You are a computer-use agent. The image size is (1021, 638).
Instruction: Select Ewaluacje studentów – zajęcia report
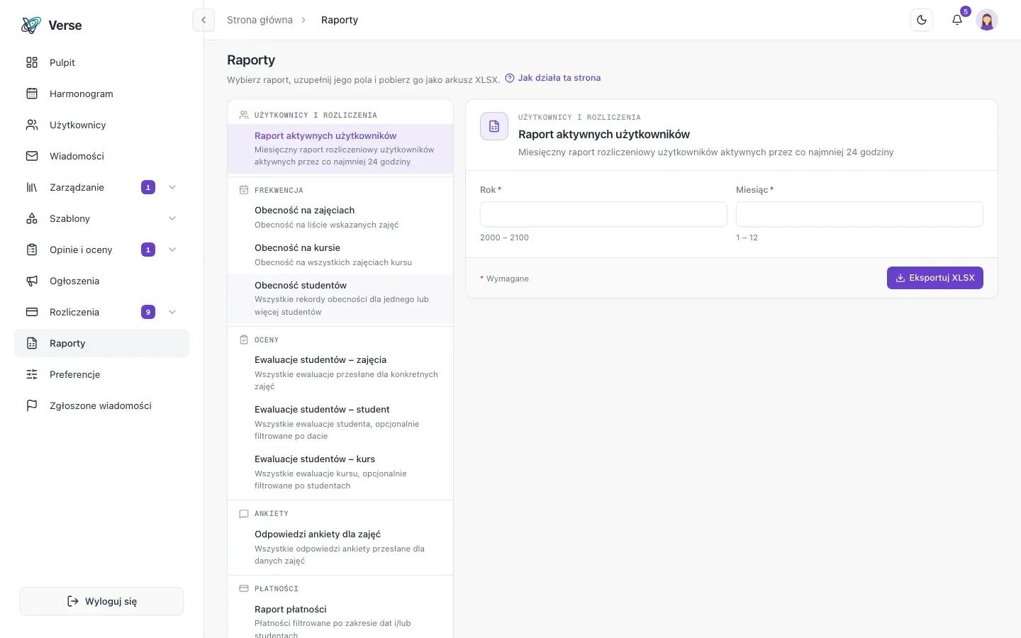(340, 374)
